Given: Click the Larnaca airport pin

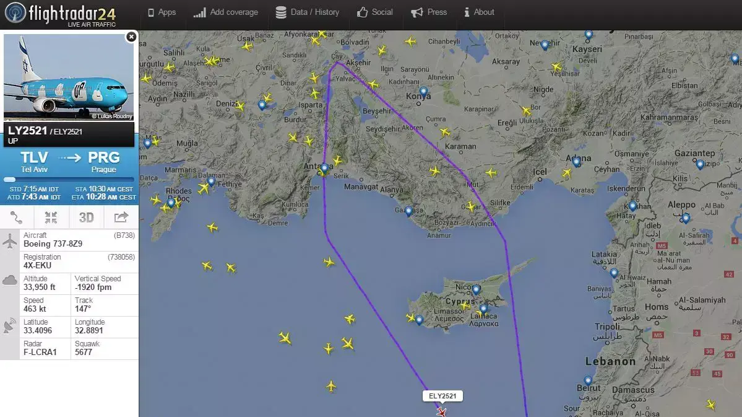Looking at the screenshot, I should (483, 309).
